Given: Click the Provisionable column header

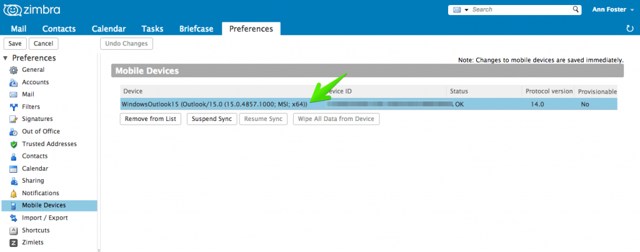Looking at the screenshot, I should (597, 91).
